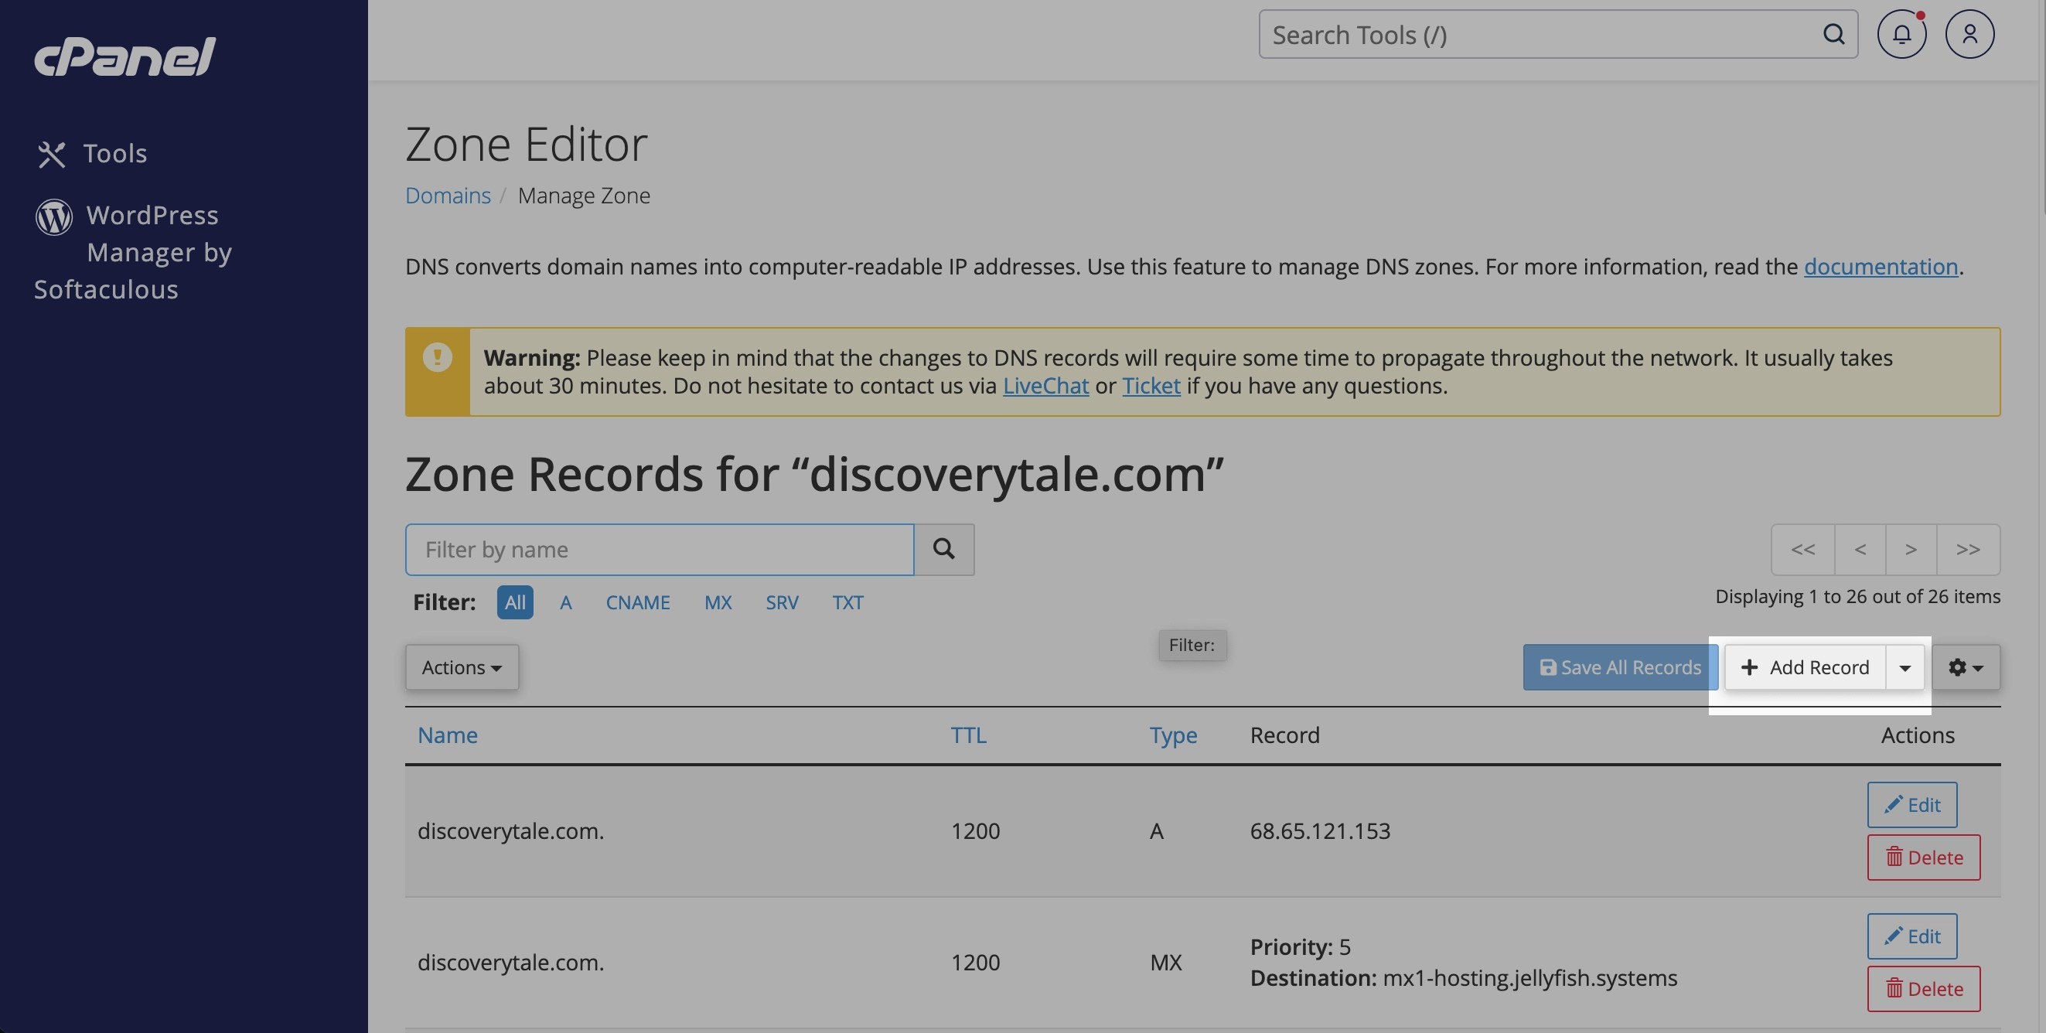Delete the discoverytale.com A record

(x=1923, y=857)
